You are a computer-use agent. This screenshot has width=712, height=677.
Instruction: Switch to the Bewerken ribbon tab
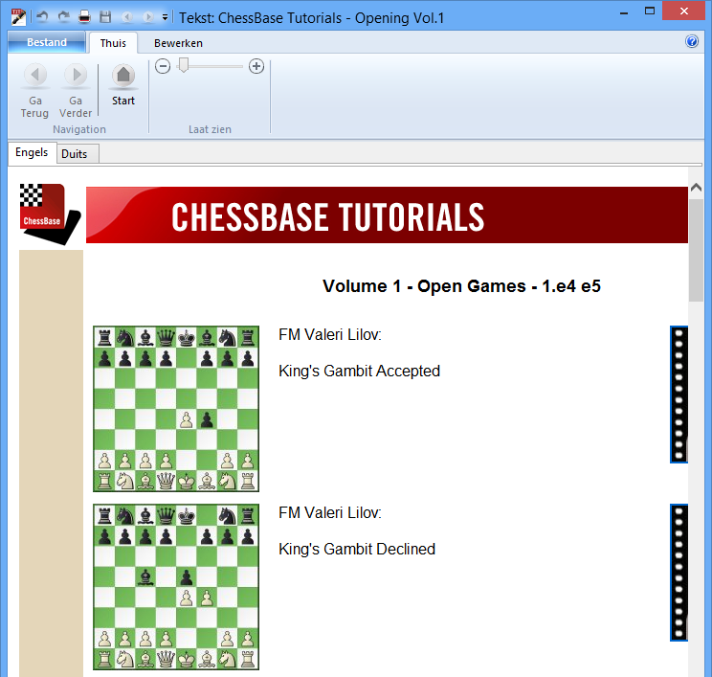click(x=178, y=43)
